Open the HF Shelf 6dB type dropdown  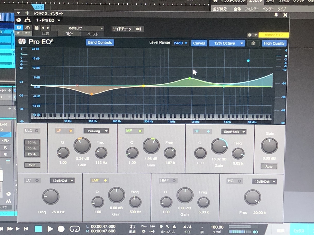tap(234, 132)
